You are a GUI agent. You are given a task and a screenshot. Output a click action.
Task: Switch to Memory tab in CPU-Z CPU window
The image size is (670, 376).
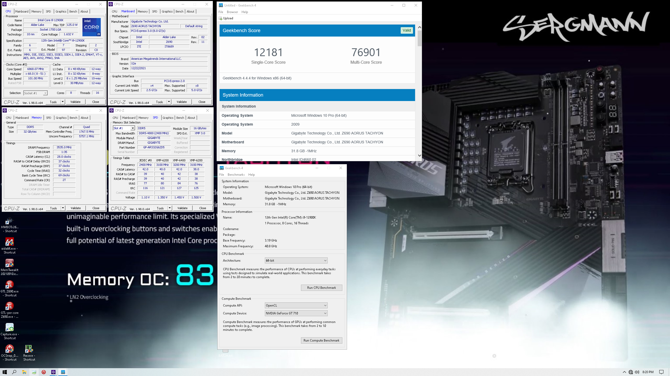pos(36,11)
